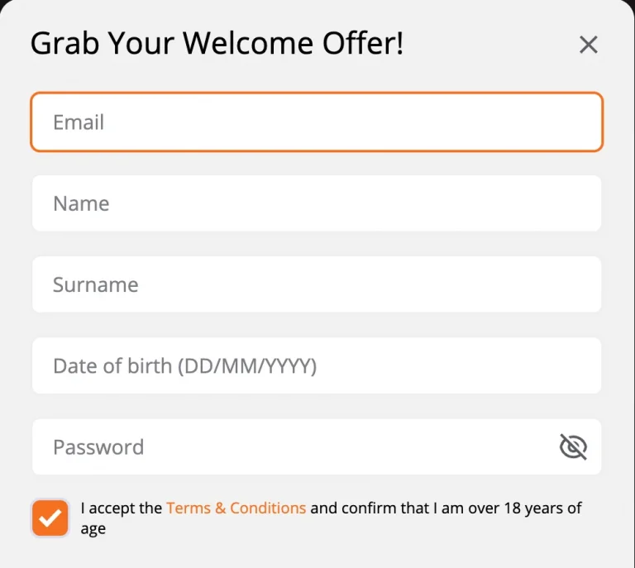Click the orange checkmark box
635x568 pixels.
(50, 518)
